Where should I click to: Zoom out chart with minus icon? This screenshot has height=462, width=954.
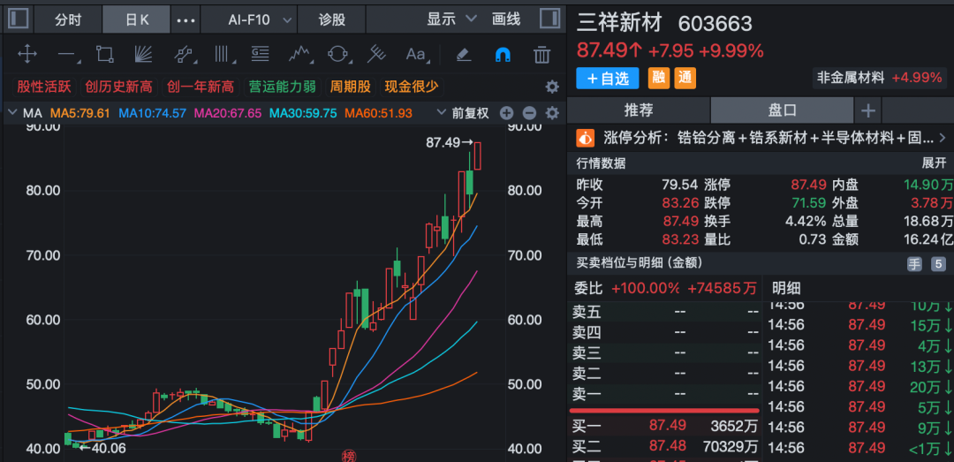[529, 112]
